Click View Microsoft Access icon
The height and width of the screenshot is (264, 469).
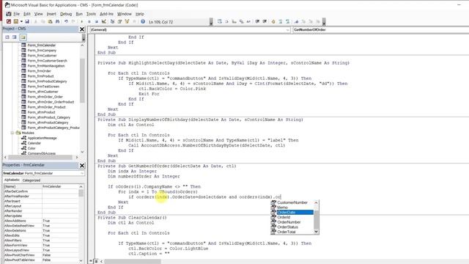9,21
